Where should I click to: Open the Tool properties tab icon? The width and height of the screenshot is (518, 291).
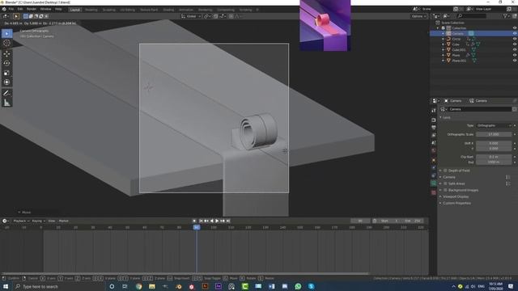tap(434, 111)
